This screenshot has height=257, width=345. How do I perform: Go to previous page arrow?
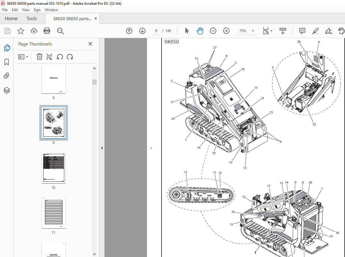tap(129, 31)
